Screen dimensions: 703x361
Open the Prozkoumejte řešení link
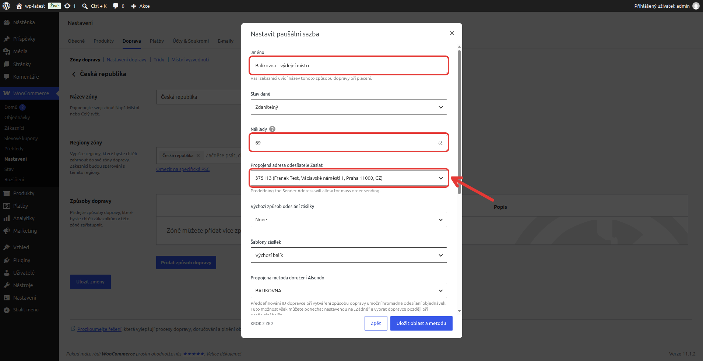pos(99,329)
